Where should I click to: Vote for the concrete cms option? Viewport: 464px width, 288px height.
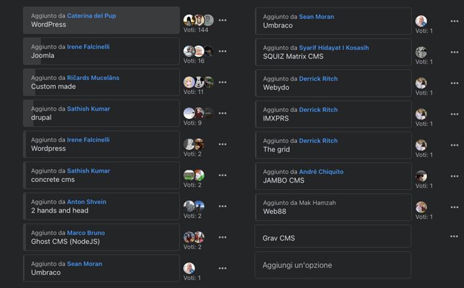[x=101, y=175]
